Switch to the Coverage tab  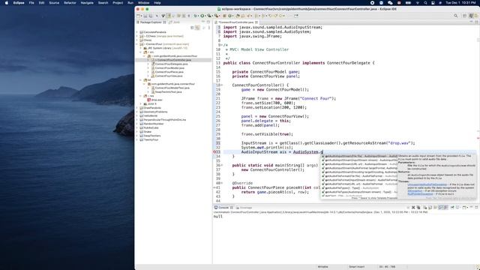(244, 208)
